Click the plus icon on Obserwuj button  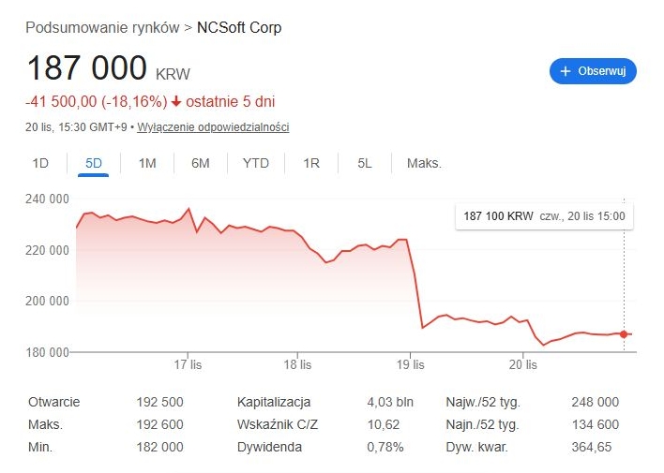(566, 71)
